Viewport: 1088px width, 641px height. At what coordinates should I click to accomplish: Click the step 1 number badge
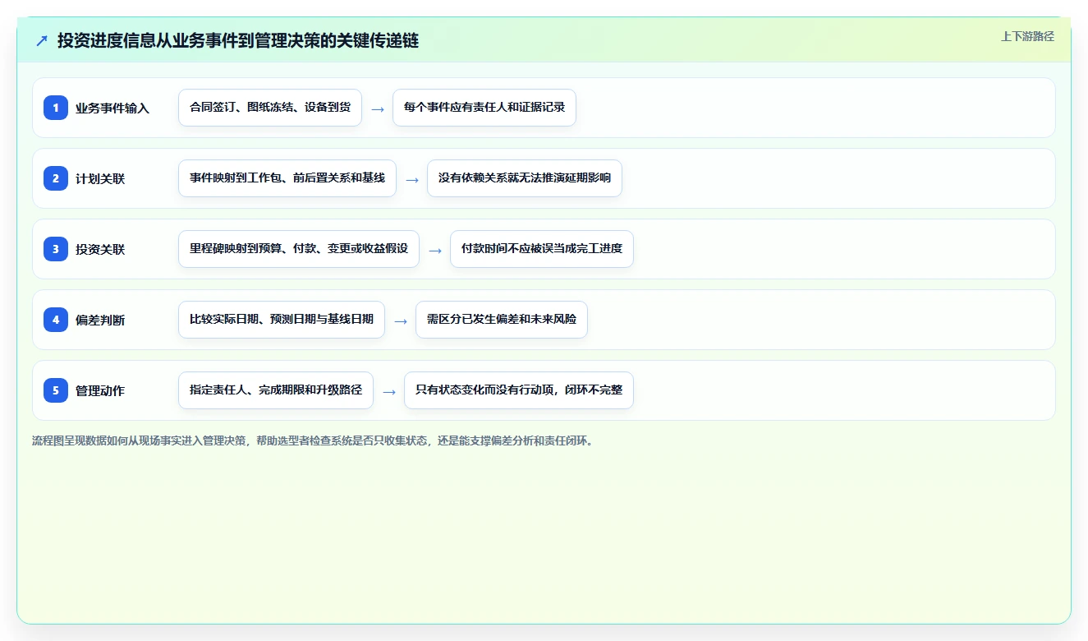pyautogui.click(x=56, y=108)
